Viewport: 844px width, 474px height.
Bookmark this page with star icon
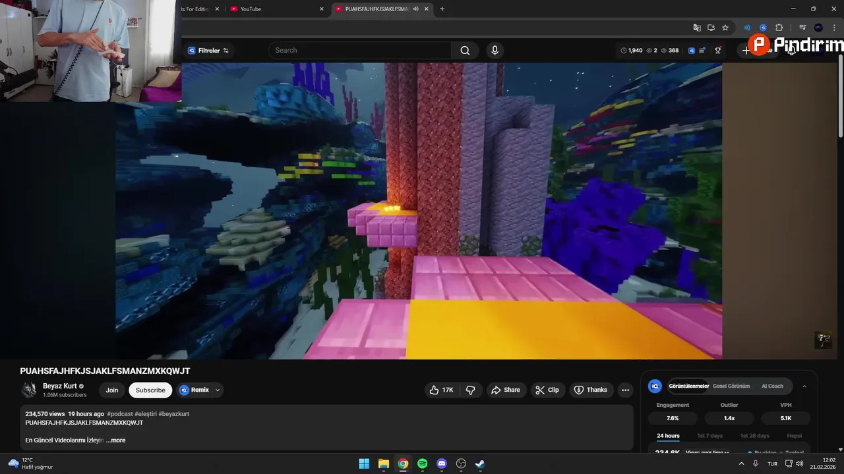725,28
